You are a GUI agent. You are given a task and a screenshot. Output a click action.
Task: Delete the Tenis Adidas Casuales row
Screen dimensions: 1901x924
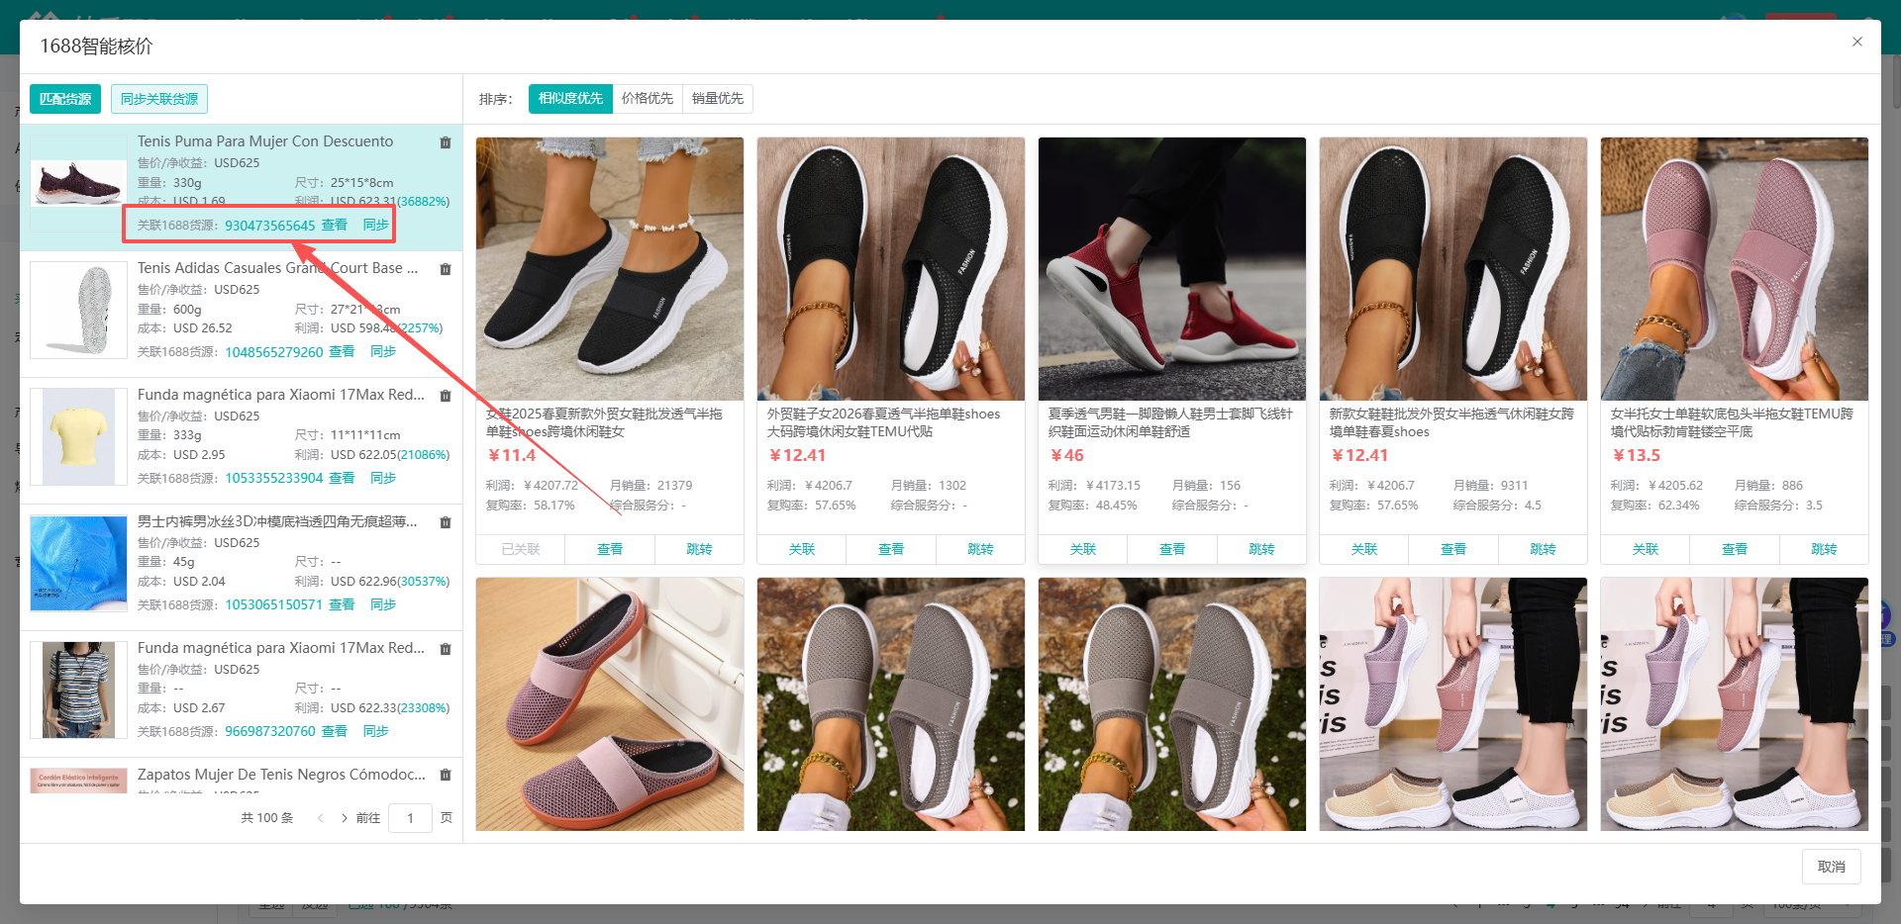(446, 269)
